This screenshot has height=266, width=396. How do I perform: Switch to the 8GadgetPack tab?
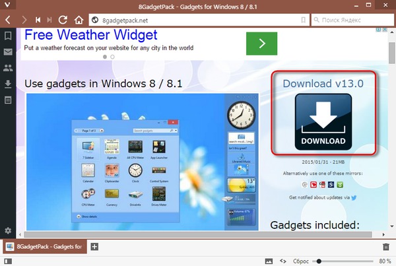45,247
